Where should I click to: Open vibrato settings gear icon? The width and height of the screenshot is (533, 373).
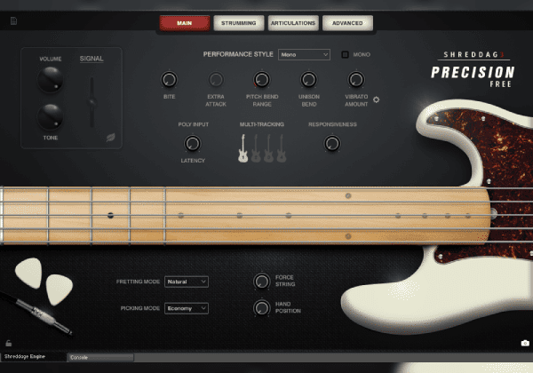point(377,99)
